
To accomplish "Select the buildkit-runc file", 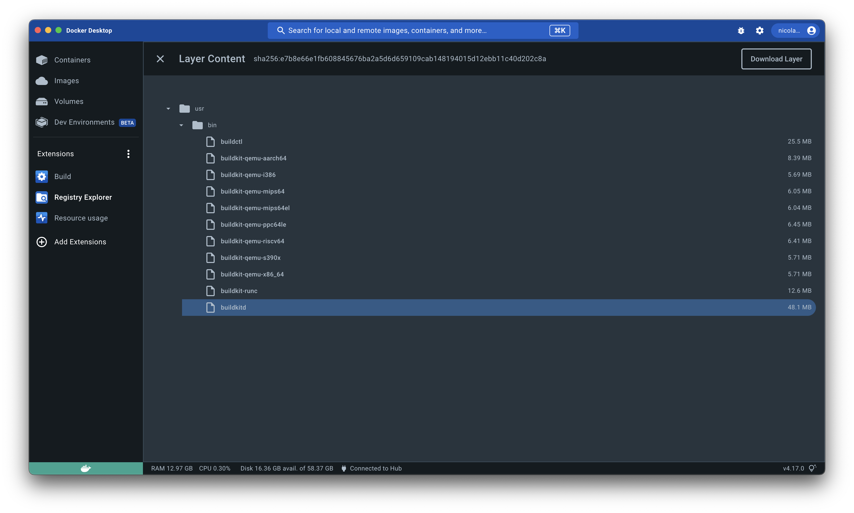I will [239, 291].
